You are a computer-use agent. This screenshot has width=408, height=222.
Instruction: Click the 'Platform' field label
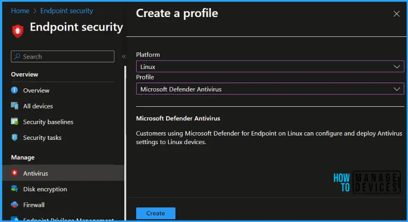point(148,55)
